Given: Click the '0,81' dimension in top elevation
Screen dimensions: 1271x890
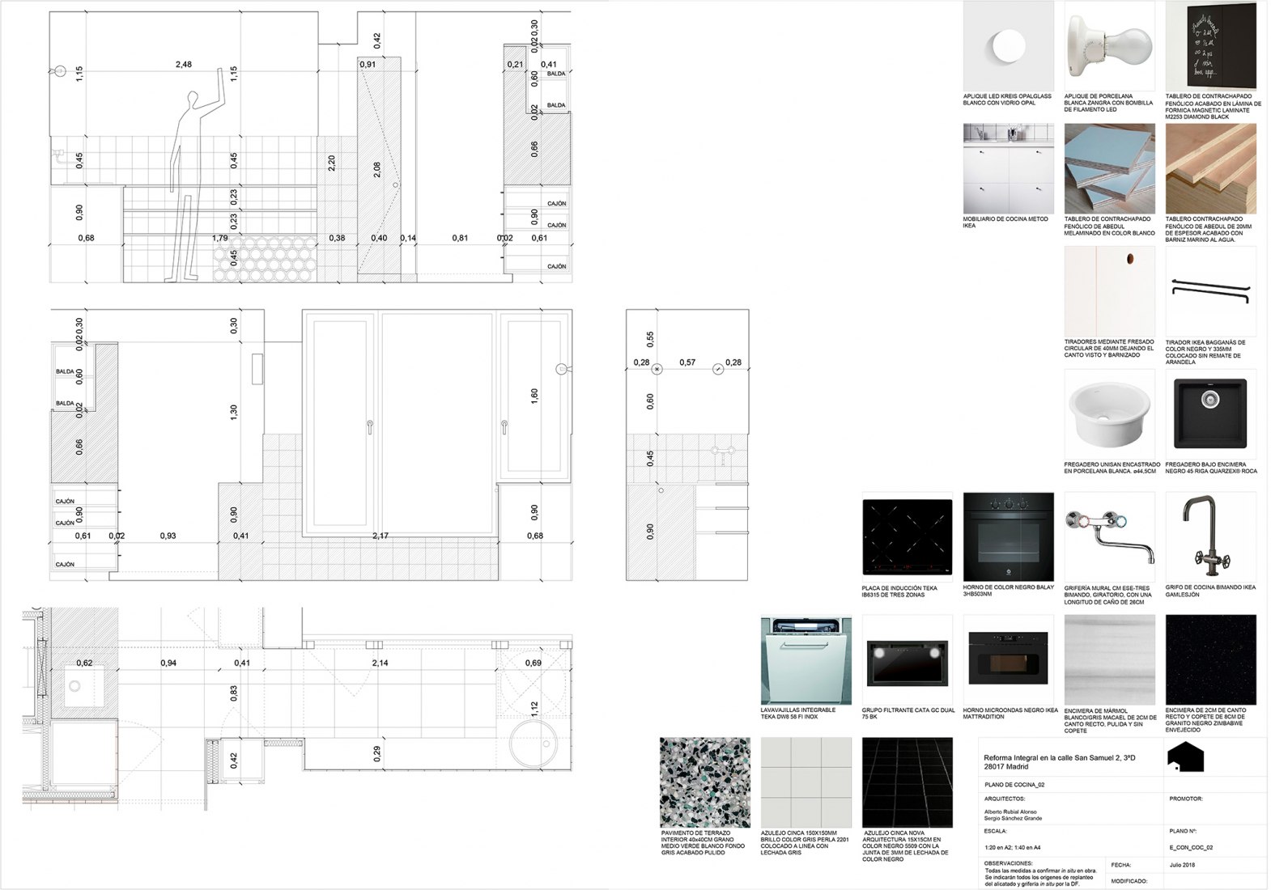Looking at the screenshot, I should tap(460, 238).
